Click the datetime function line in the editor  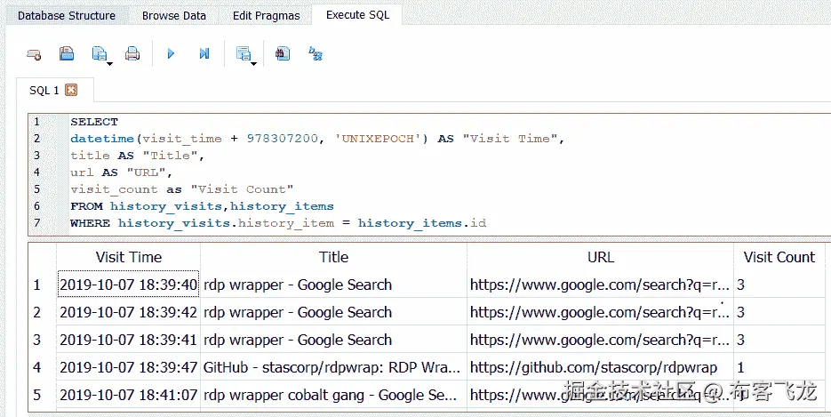318,139
